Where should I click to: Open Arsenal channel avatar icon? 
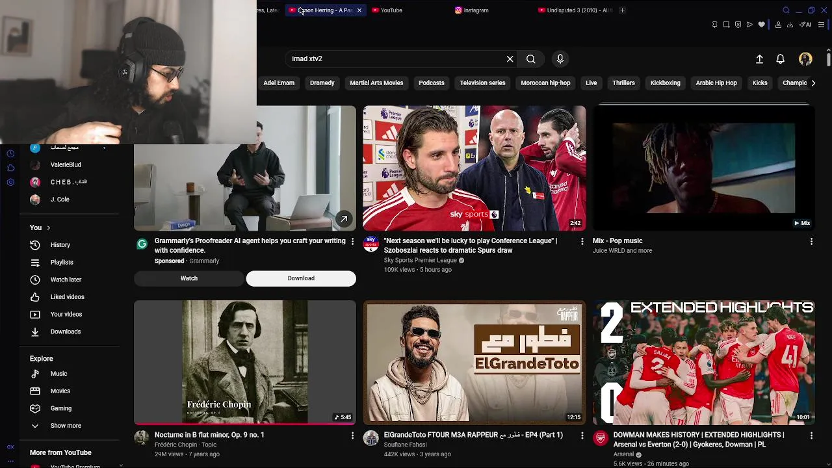(600, 438)
